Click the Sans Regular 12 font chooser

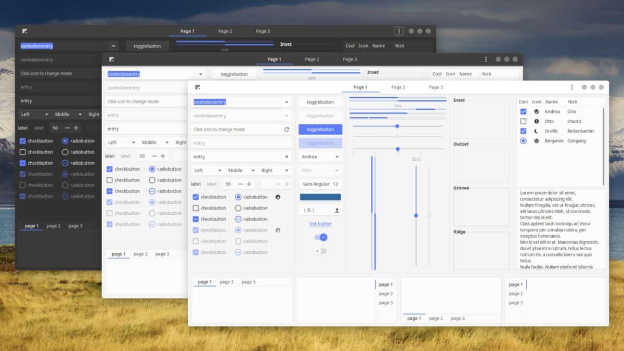pyautogui.click(x=320, y=184)
